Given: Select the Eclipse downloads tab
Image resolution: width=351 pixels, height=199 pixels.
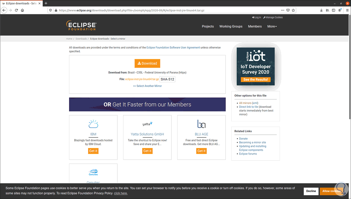Looking at the screenshot, I should point(21,3).
